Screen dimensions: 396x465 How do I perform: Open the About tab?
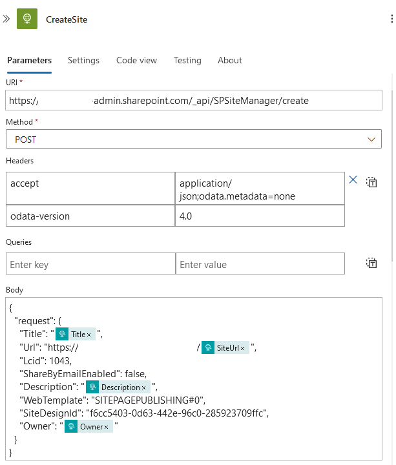230,60
